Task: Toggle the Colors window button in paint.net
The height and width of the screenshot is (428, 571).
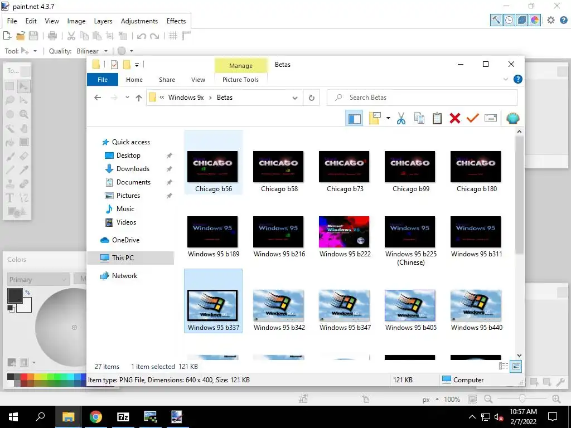Action: [535, 20]
